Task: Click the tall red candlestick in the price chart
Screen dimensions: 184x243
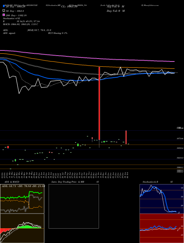Action: coord(99,103)
